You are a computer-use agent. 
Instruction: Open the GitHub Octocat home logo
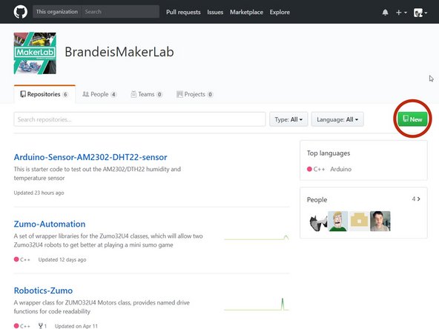click(21, 12)
